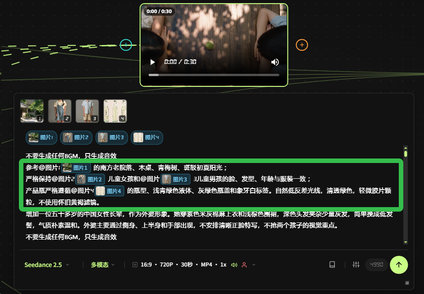Open the courtyard reference thumbnail 1
This screenshot has height=294, width=424.
(32, 111)
